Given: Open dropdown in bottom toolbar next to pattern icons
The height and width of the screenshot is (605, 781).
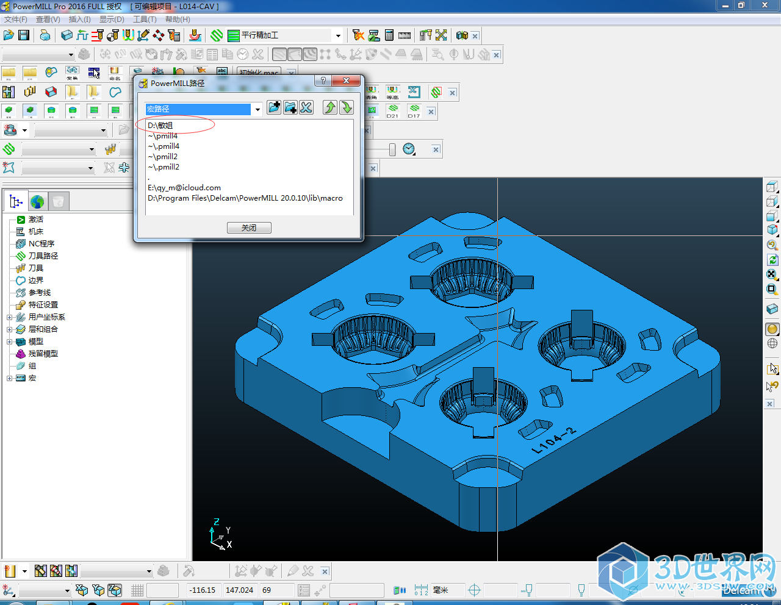Looking at the screenshot, I should point(117,571).
